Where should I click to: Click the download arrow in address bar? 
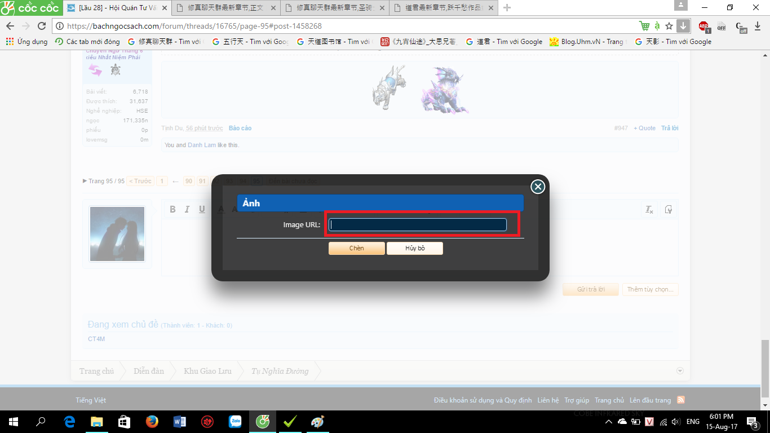683,26
